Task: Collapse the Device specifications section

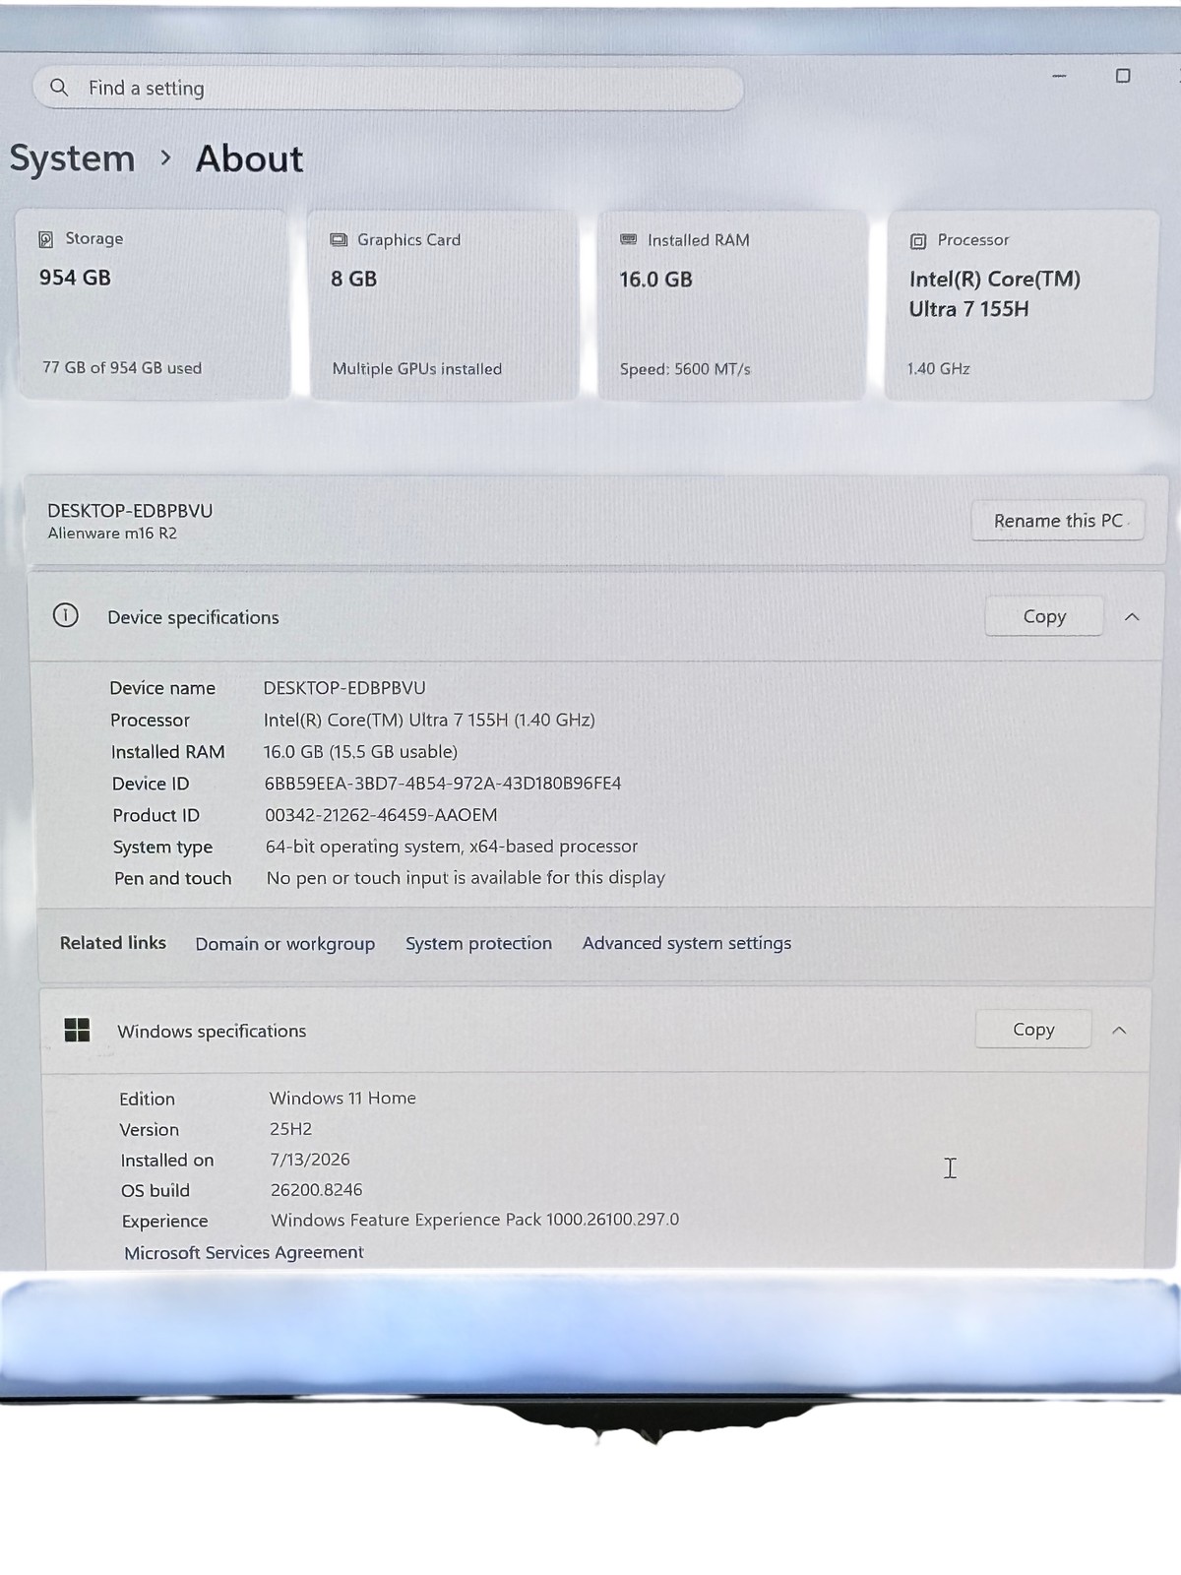Action: [1132, 617]
